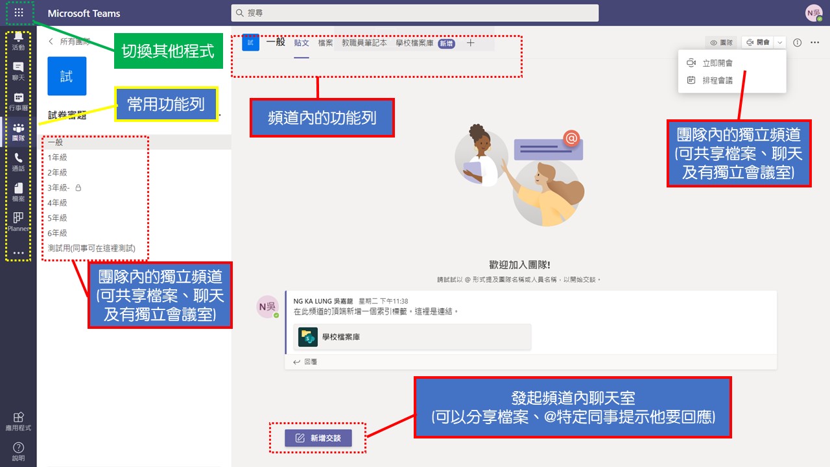830x467 pixels.
Task: Open the channel more options ellipsis
Action: click(815, 43)
